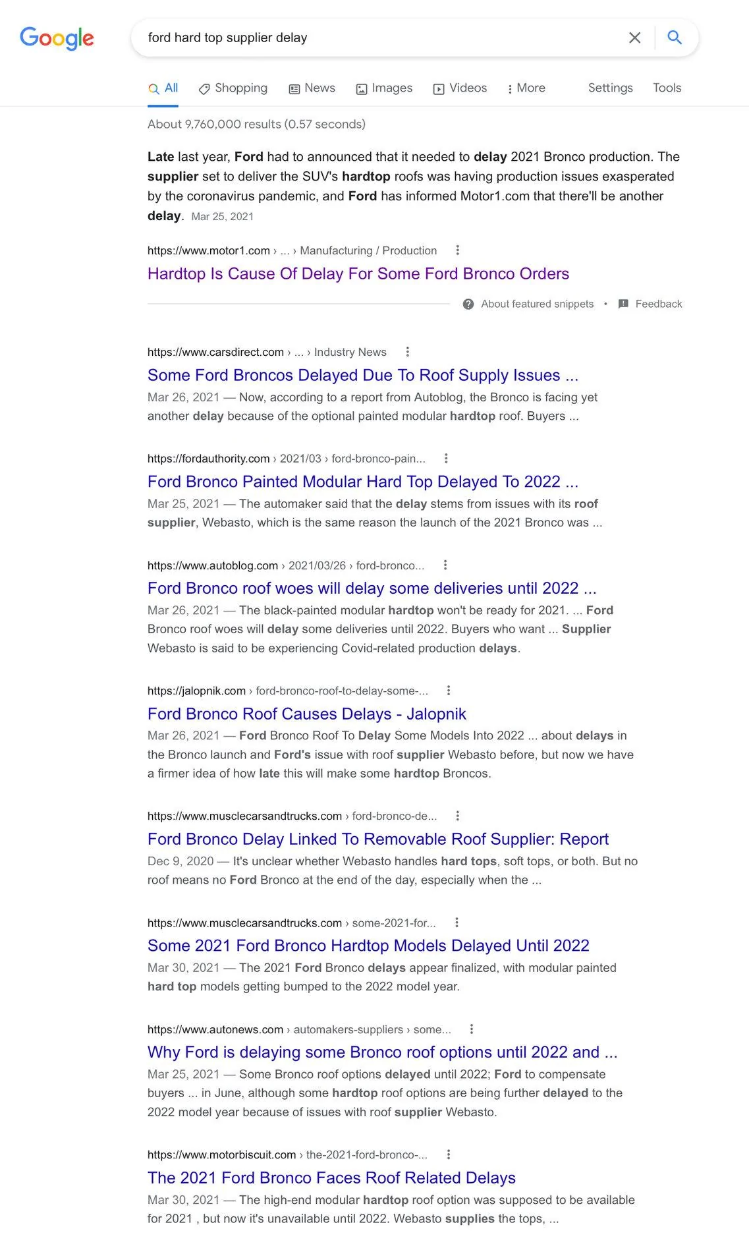749x1252 pixels.
Task: Open Ford Bronco Painted Modular Hard Top link
Action: click(x=363, y=482)
